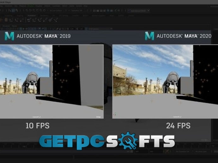218x163 pixels.
Task: Open the workspace selector dropdown arrow
Action: 148,10
